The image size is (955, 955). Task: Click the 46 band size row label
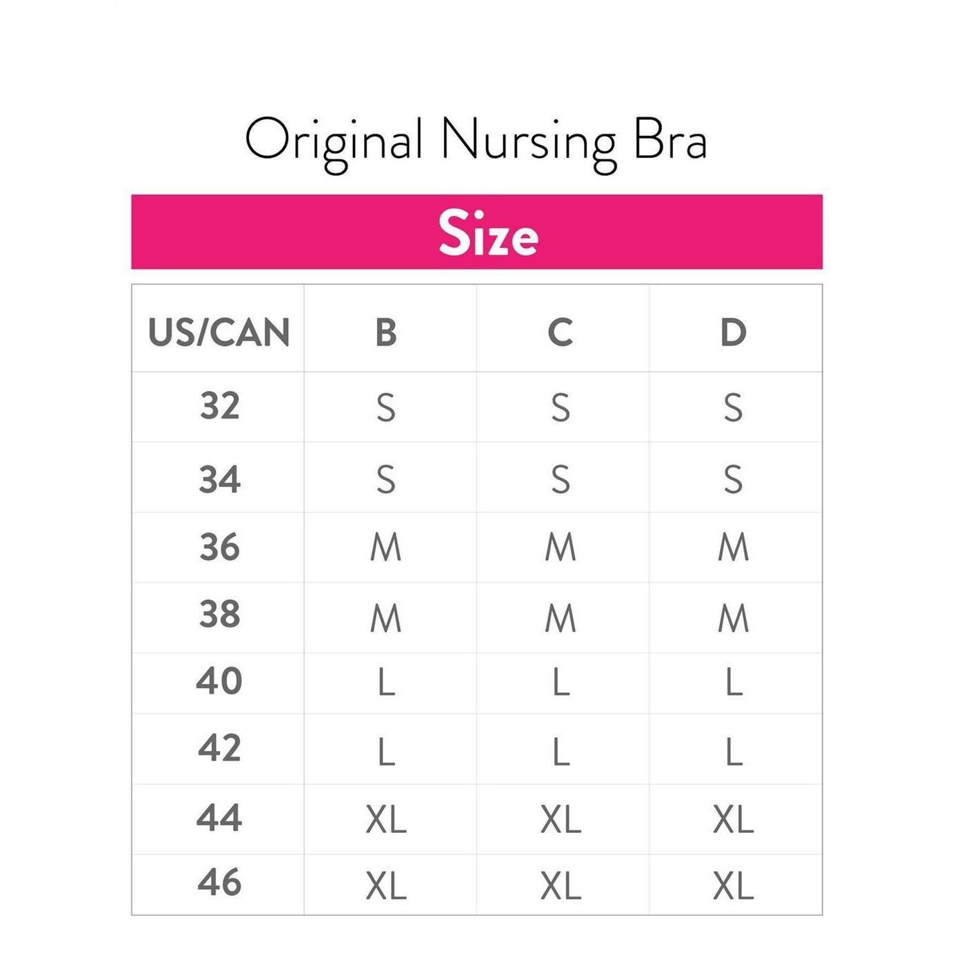tap(219, 883)
